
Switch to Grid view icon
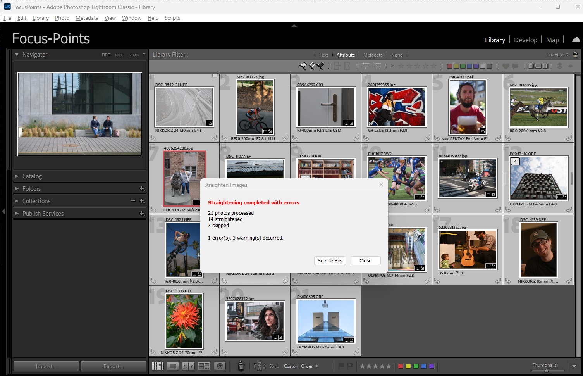(158, 366)
